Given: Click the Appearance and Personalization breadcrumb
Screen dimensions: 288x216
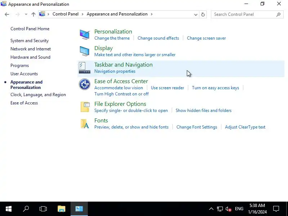Looking at the screenshot, I should click(117, 14).
